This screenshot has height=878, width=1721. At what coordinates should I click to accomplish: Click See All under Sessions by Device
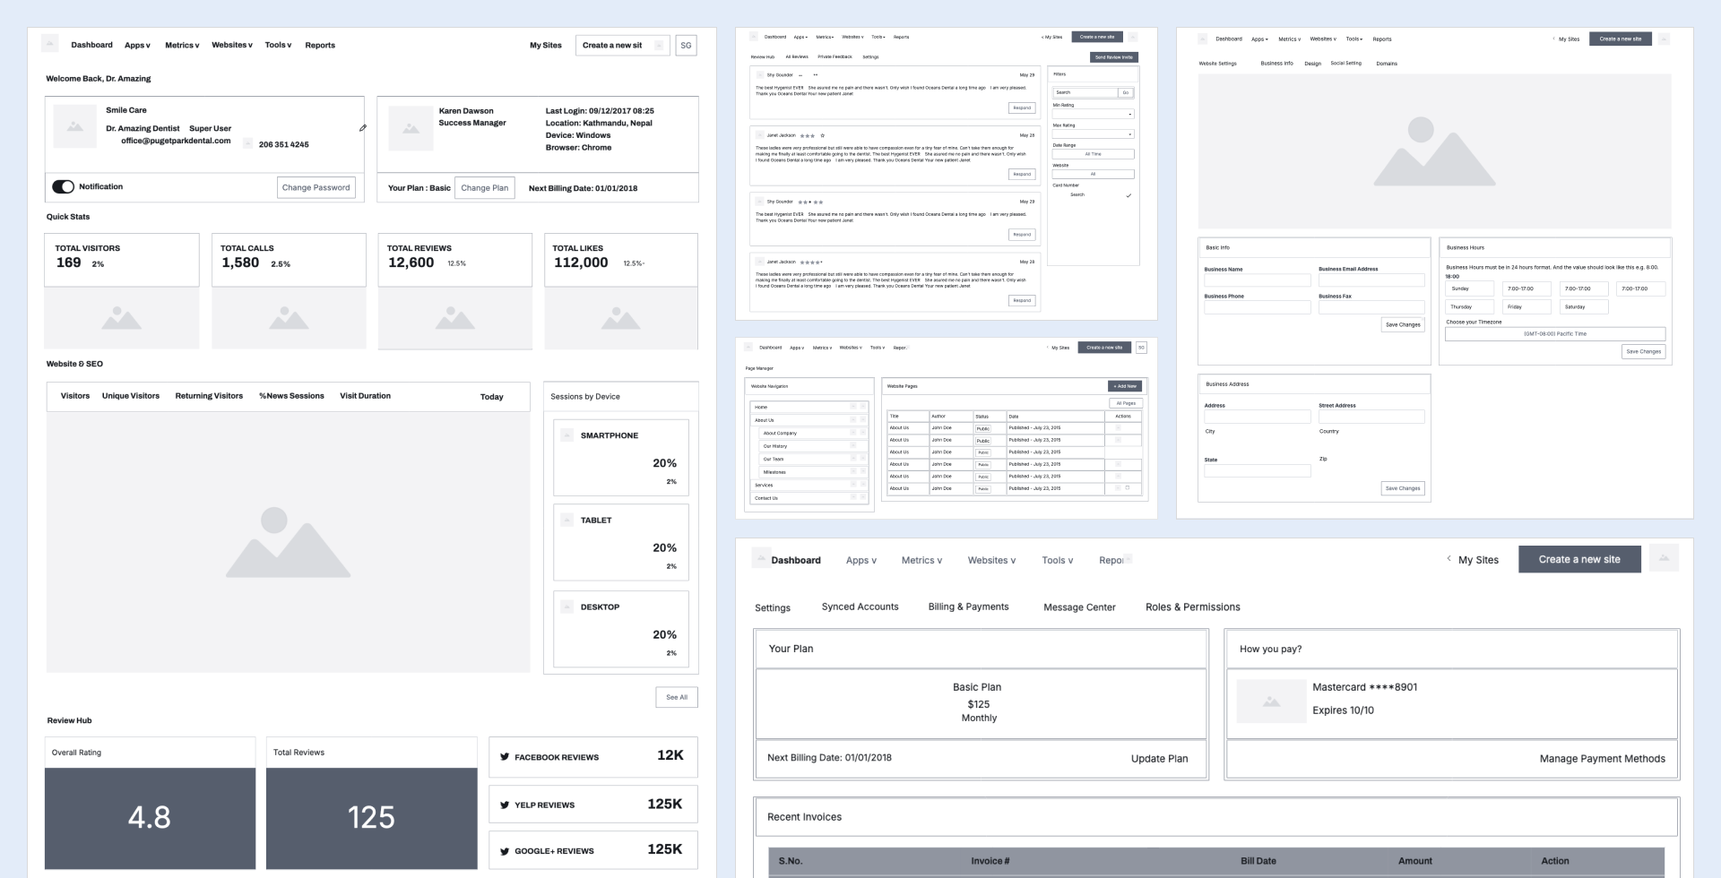click(x=677, y=697)
